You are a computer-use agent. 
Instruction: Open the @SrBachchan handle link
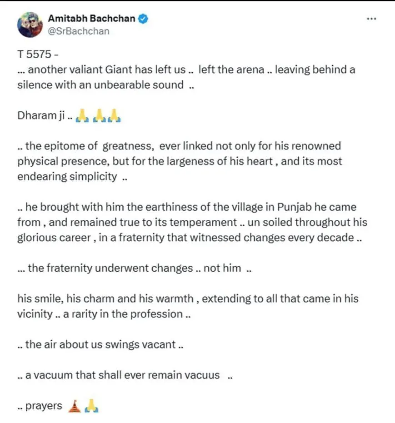coord(78,31)
